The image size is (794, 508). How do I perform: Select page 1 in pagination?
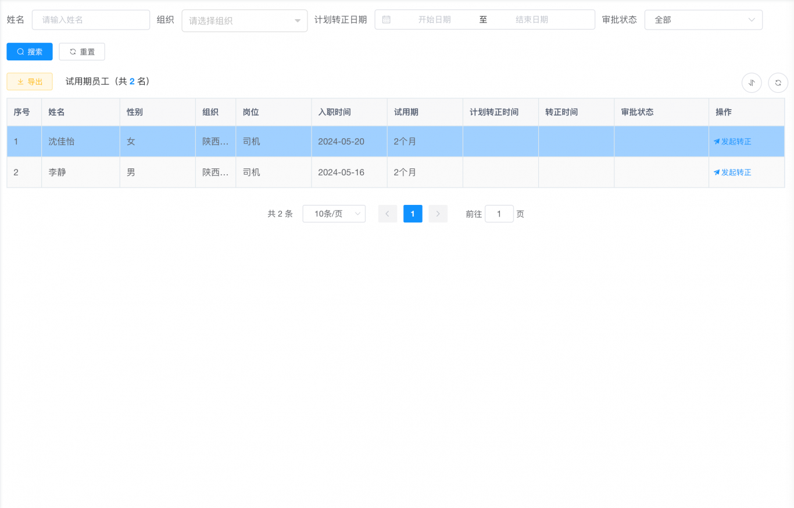coord(413,214)
